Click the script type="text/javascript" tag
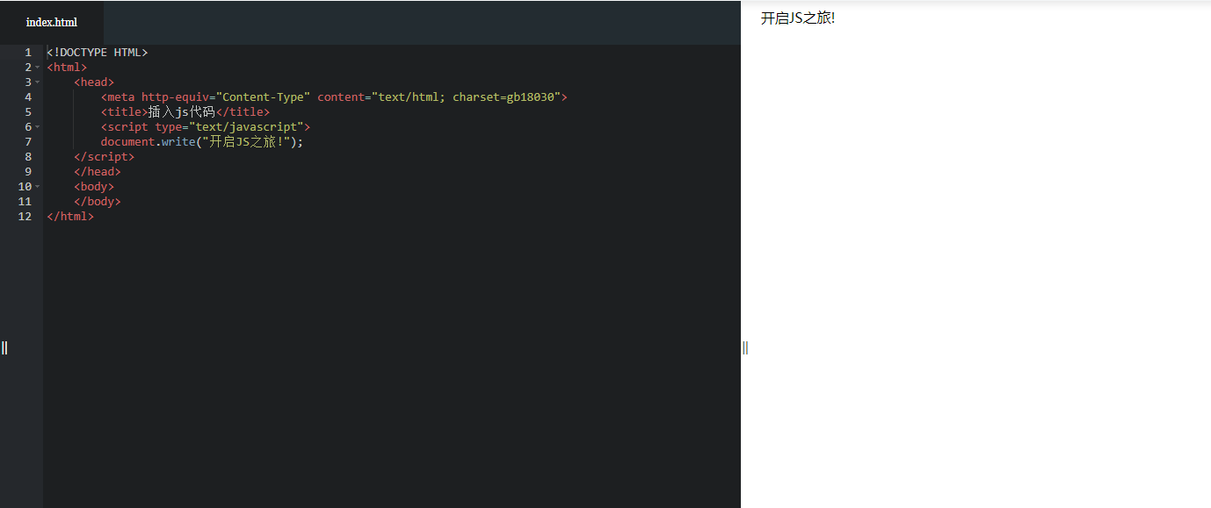This screenshot has width=1211, height=508. pyautogui.click(x=206, y=127)
